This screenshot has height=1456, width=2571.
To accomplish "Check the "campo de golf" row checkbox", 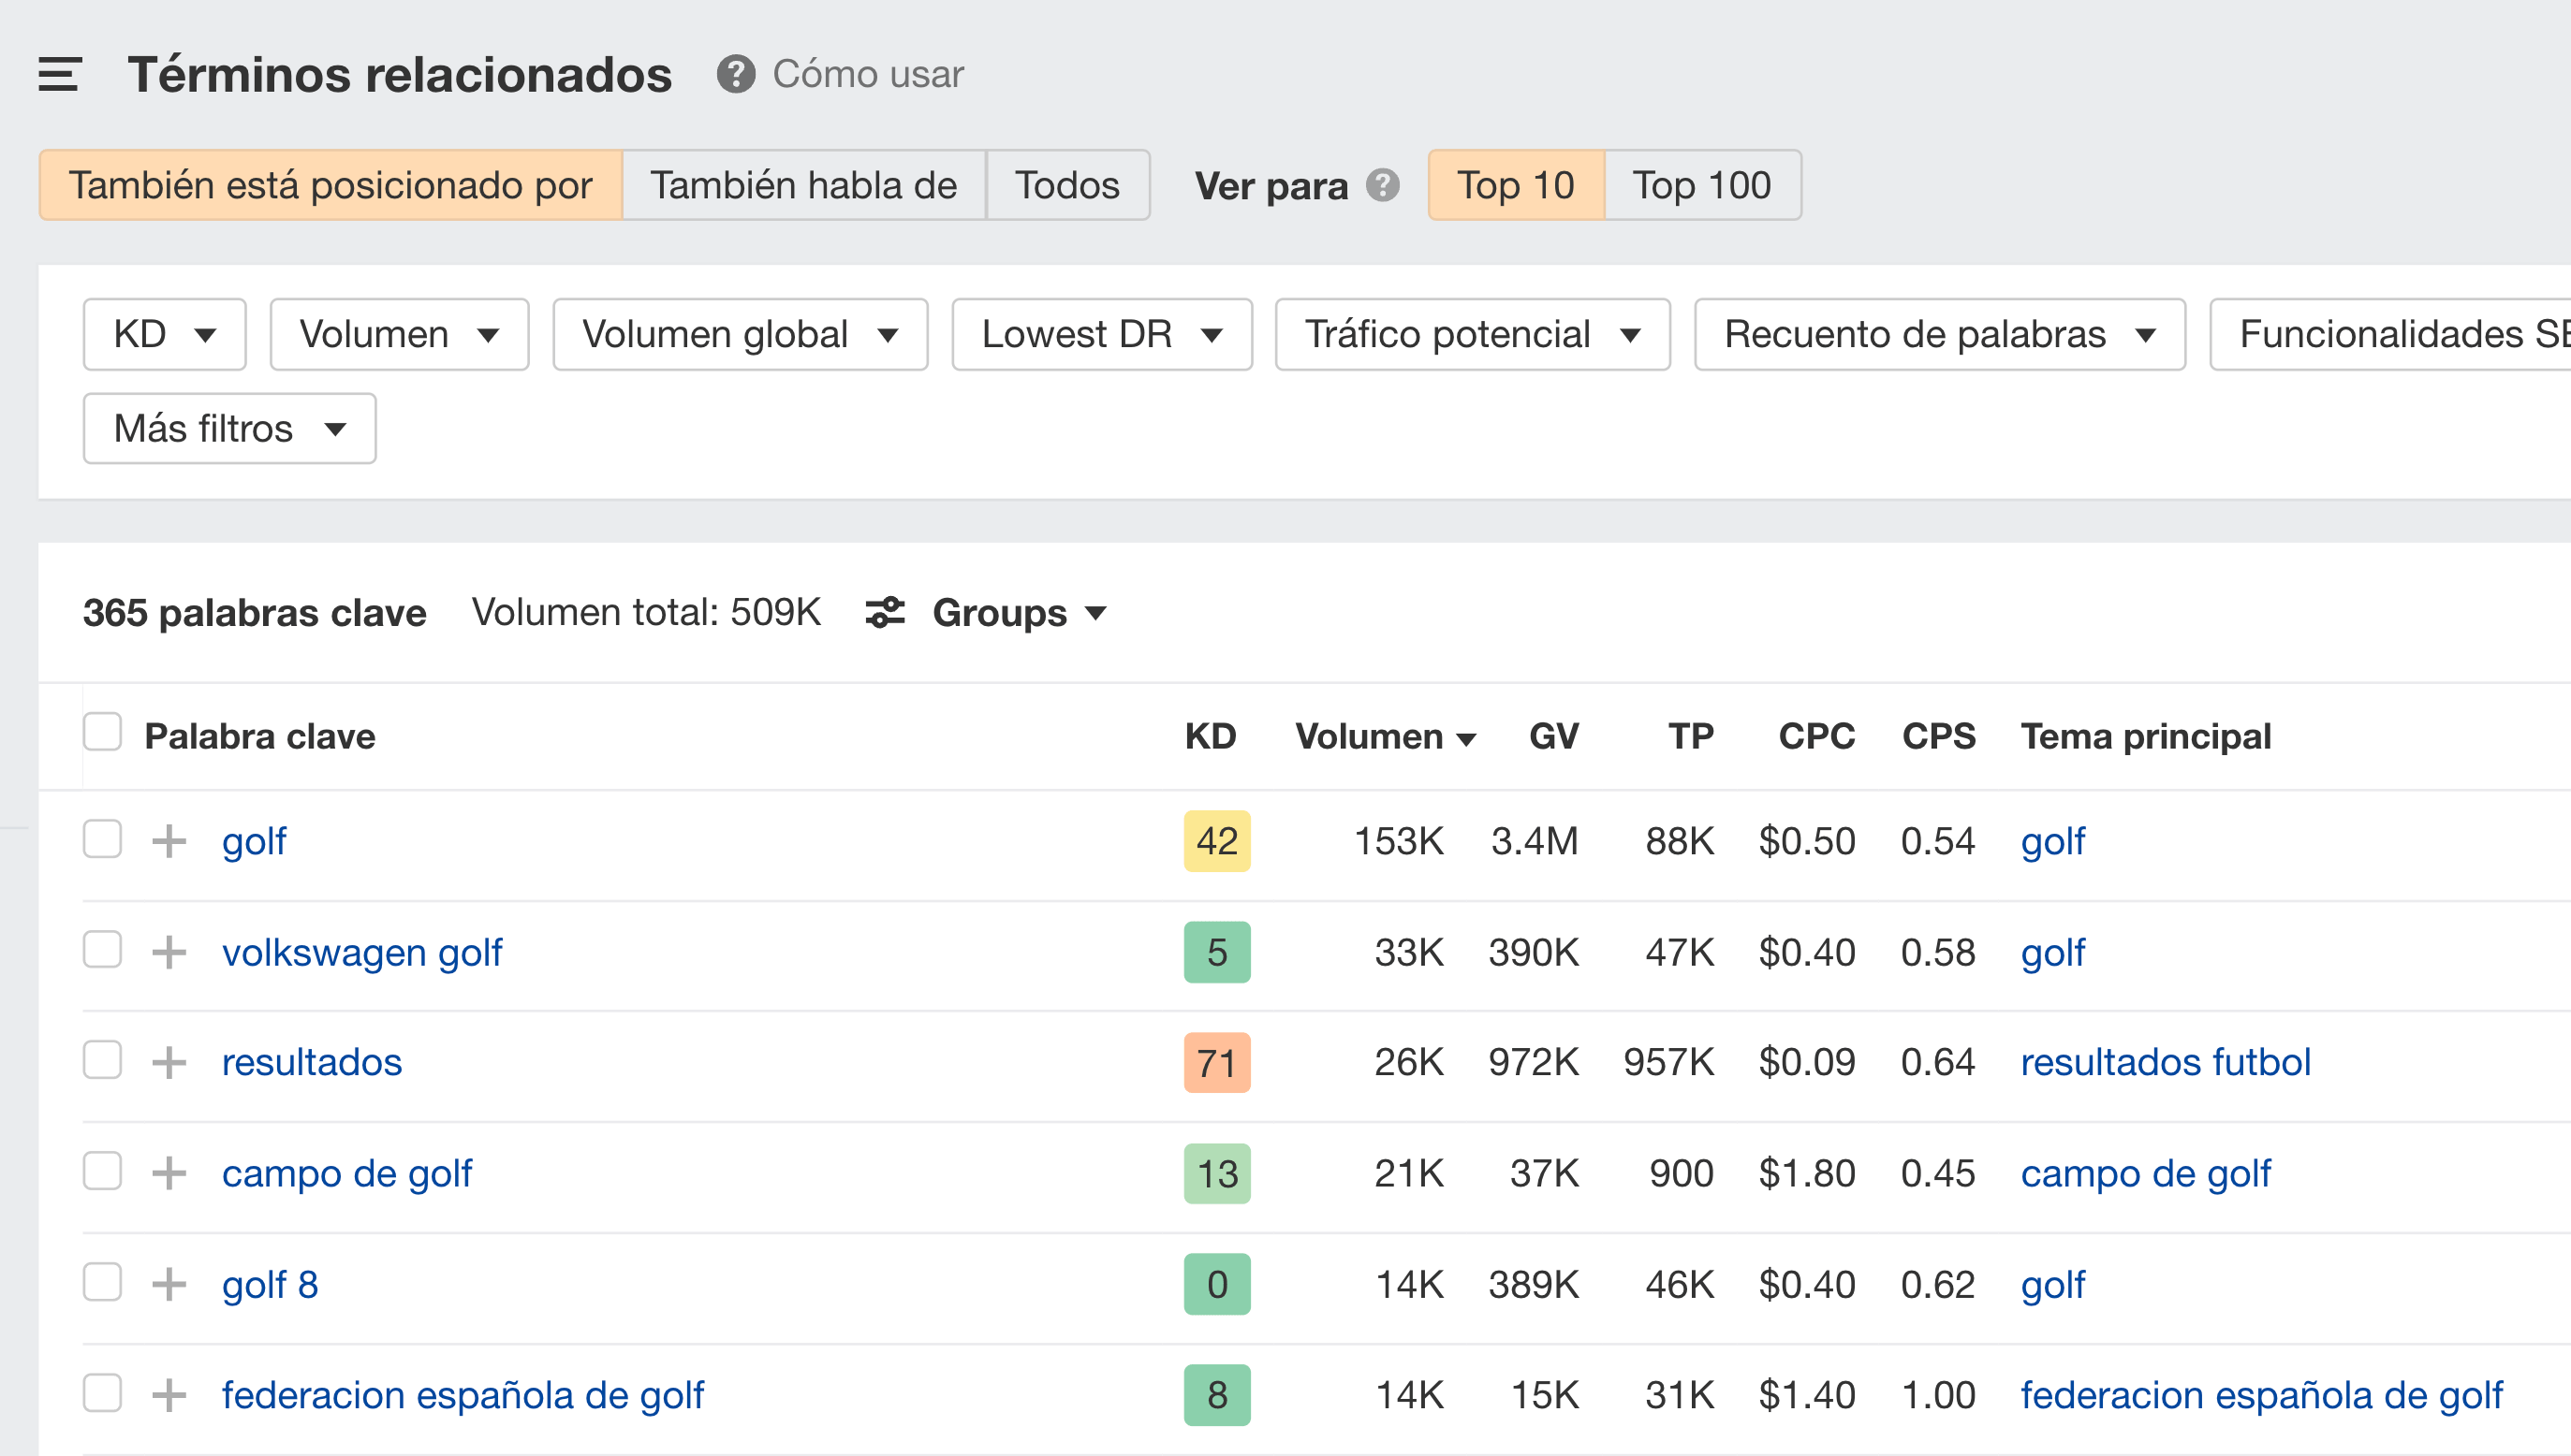I will pos(102,1171).
